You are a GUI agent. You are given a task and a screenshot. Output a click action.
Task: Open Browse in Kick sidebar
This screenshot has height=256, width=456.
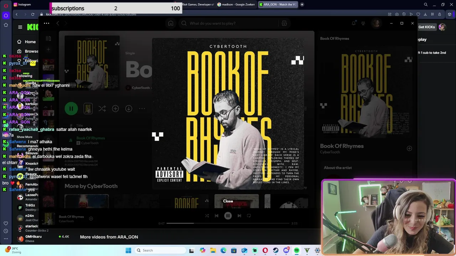tap(27, 51)
